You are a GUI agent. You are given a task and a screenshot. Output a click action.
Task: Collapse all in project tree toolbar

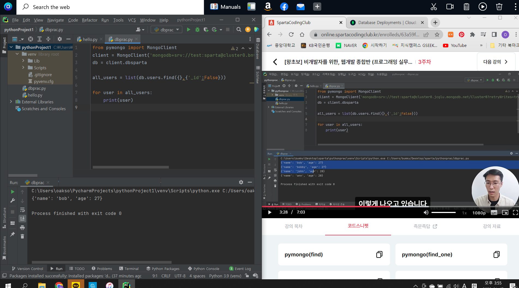[x=48, y=39]
